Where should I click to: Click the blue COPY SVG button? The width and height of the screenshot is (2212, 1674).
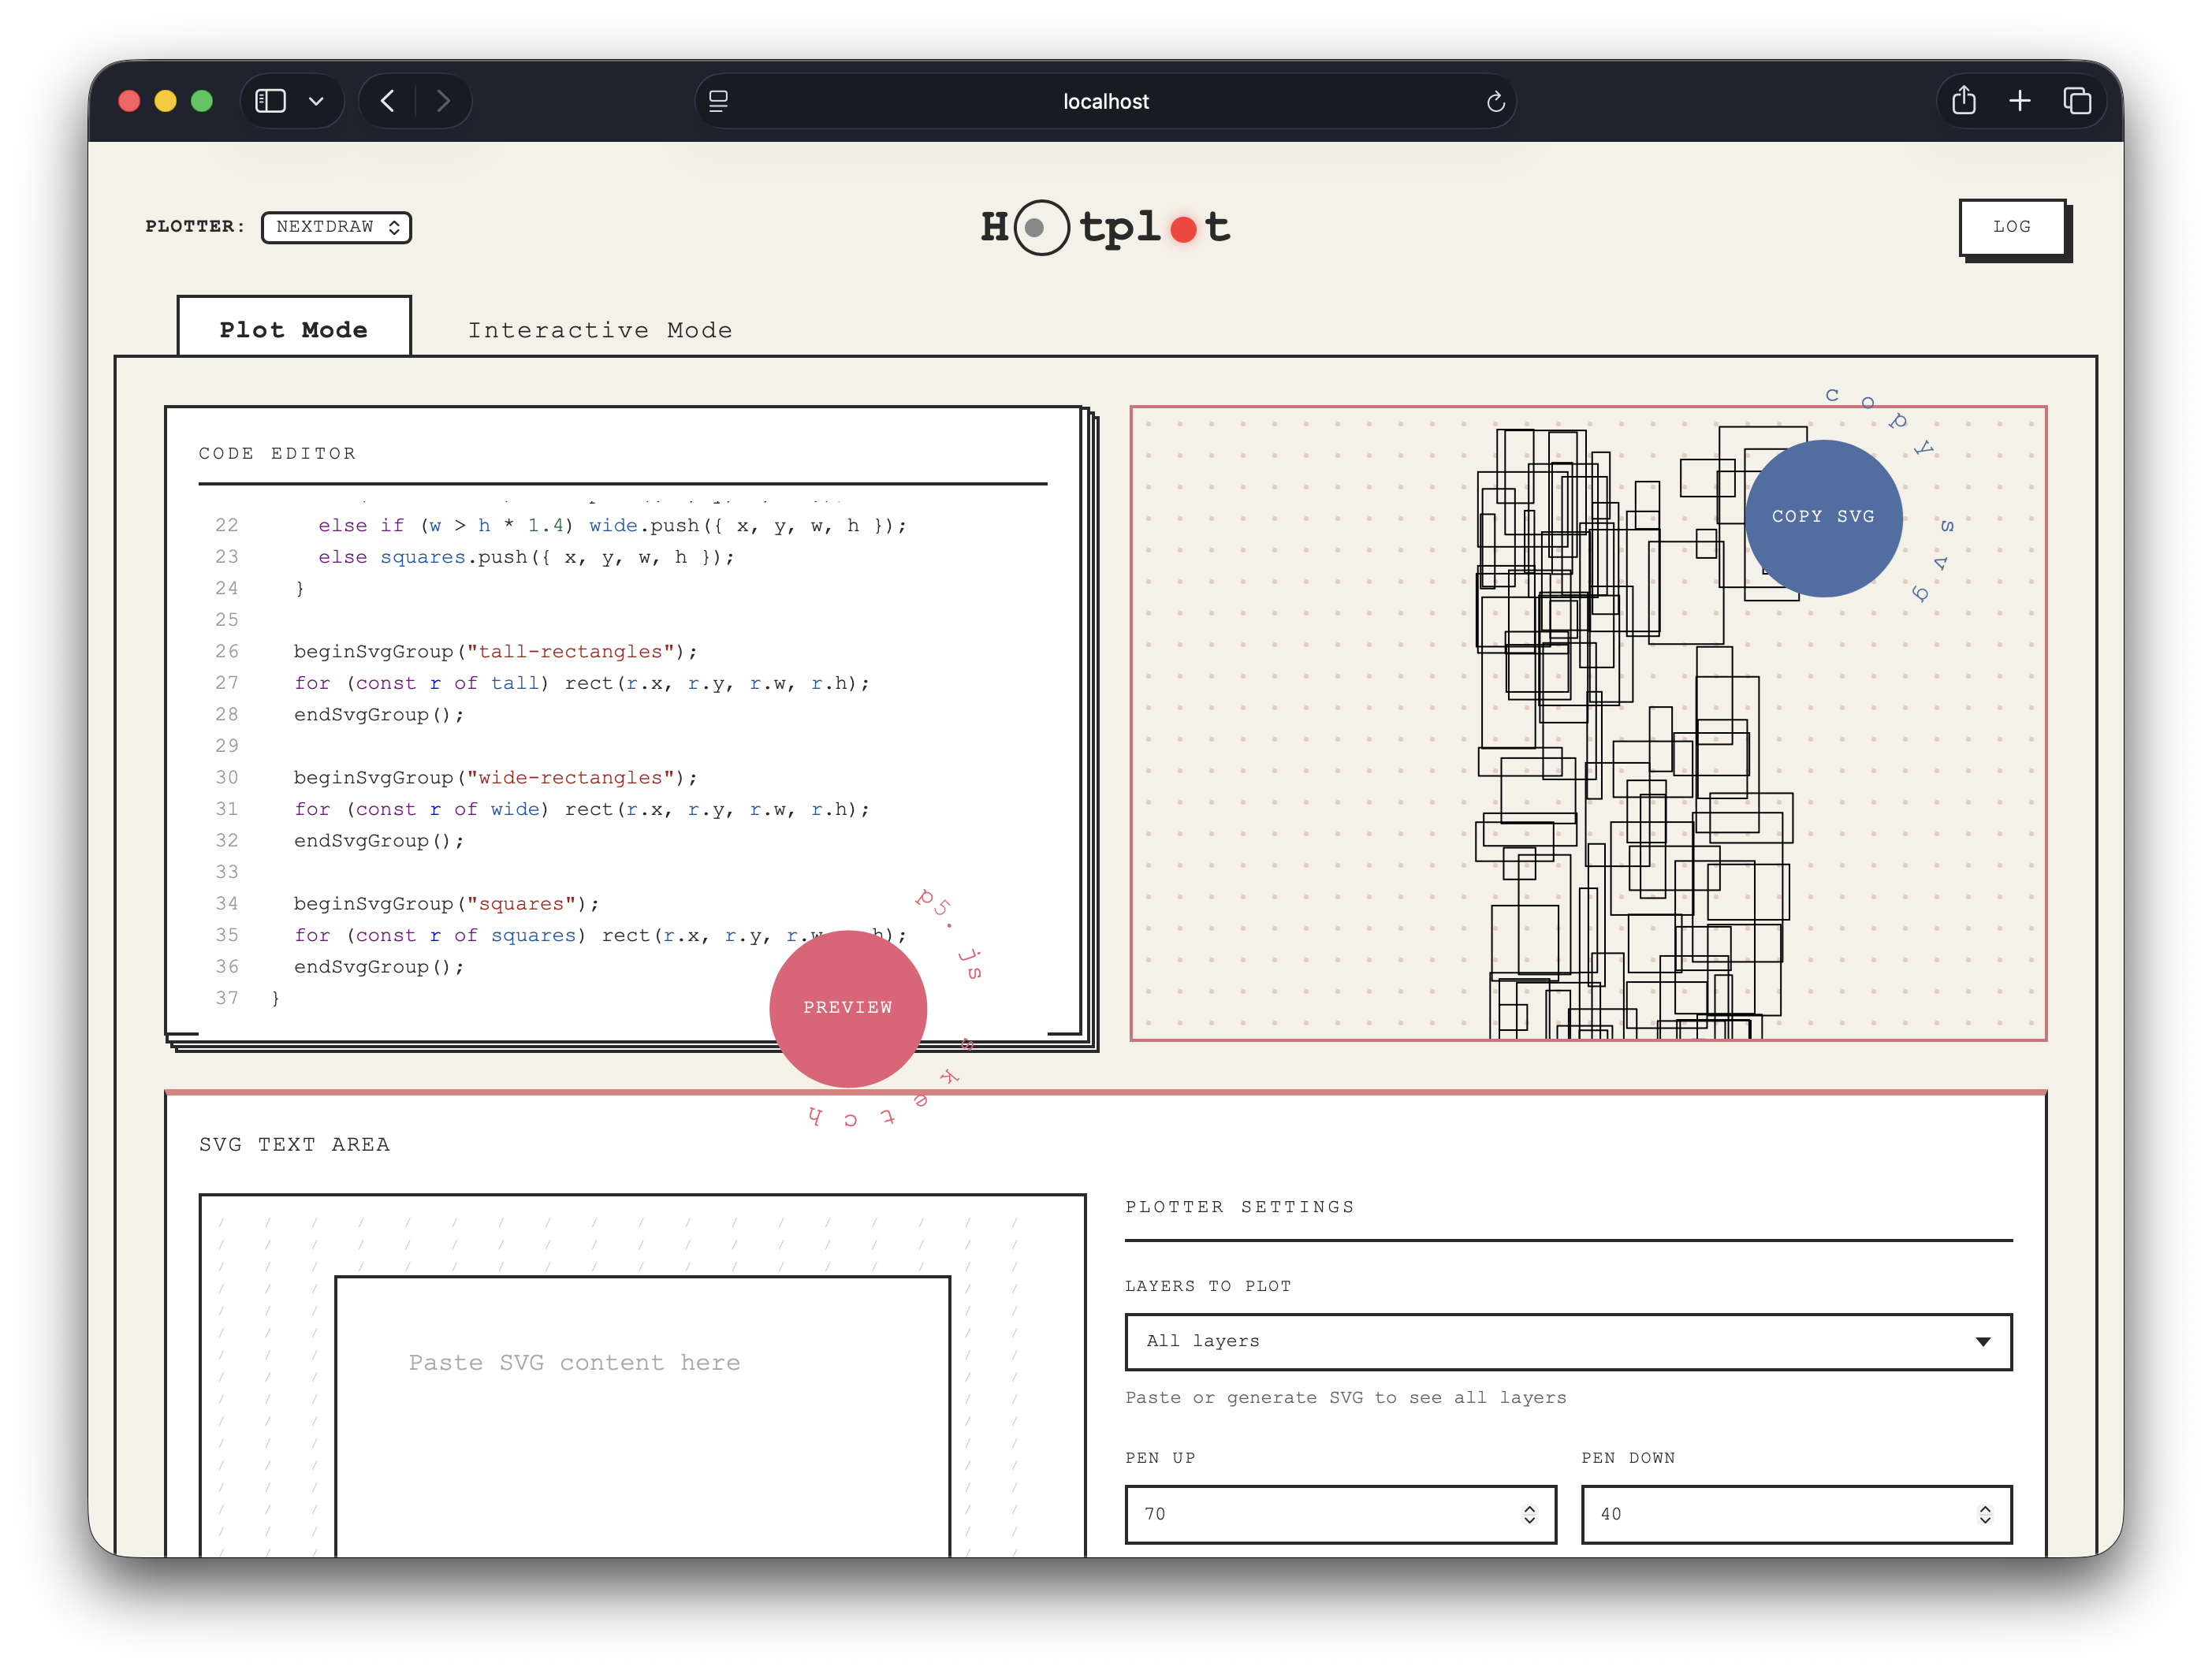(x=1823, y=517)
